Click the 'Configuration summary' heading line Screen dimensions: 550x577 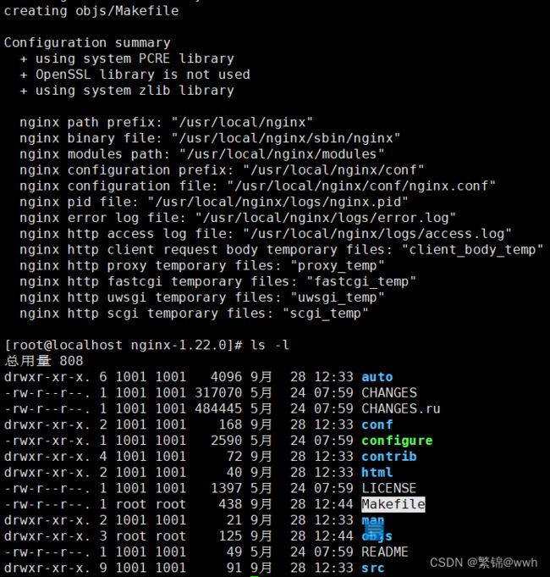tap(87, 42)
